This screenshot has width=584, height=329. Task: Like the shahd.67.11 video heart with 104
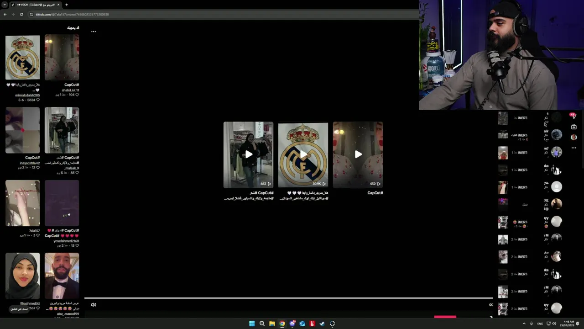click(x=77, y=95)
